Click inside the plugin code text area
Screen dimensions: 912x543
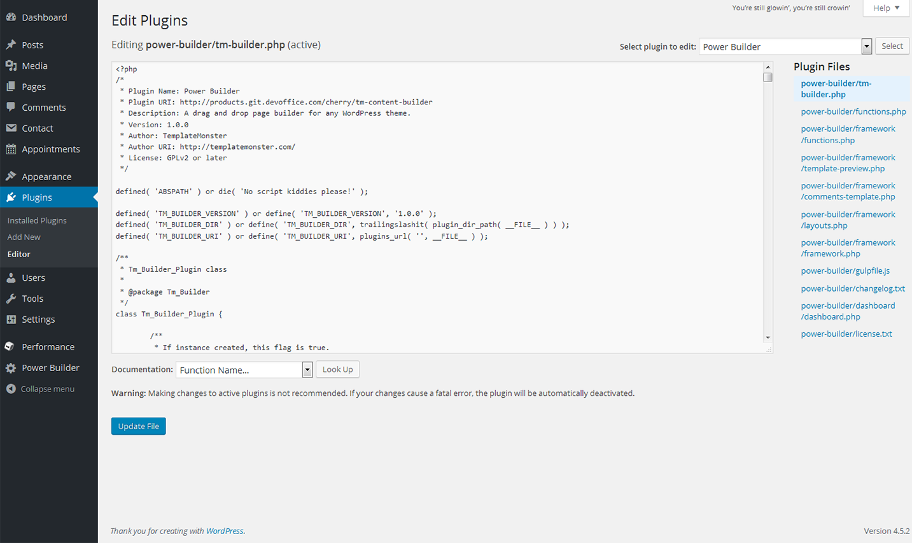coord(433,280)
